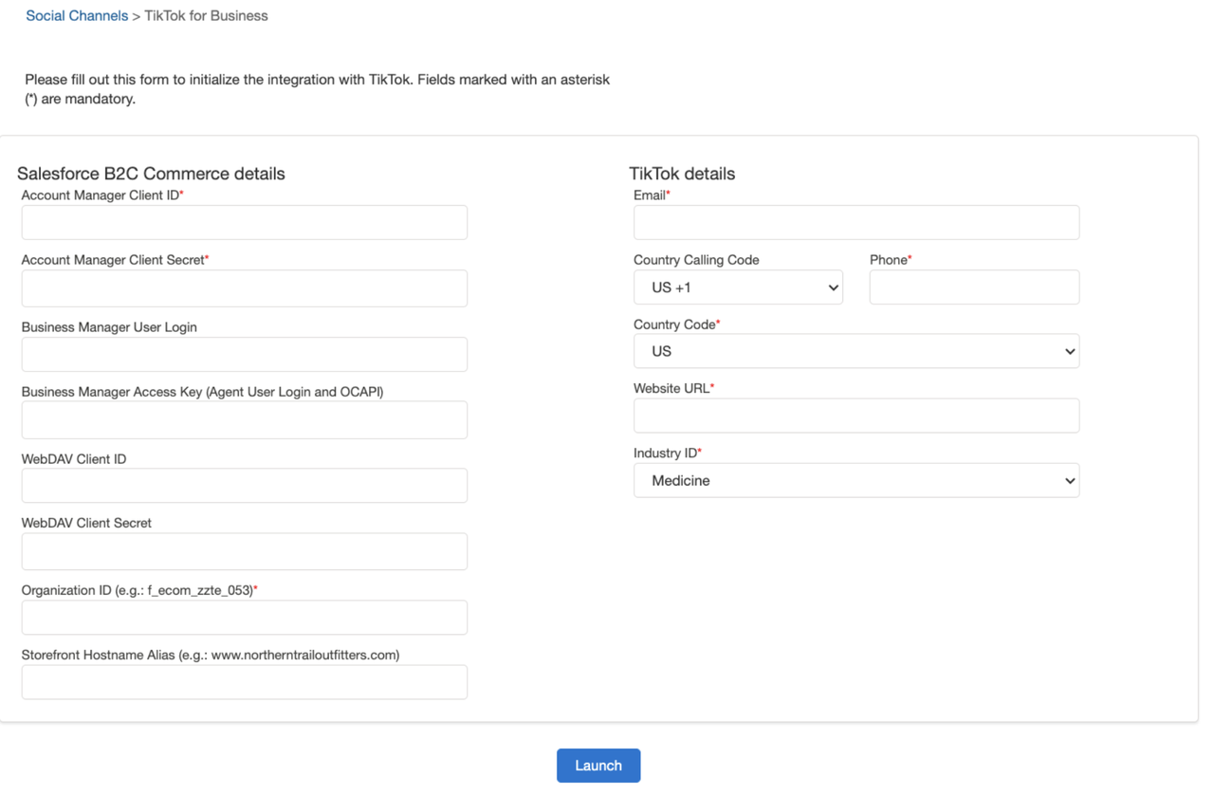Expand the Country Code dropdown
The image size is (1214, 796).
pyautogui.click(x=855, y=351)
